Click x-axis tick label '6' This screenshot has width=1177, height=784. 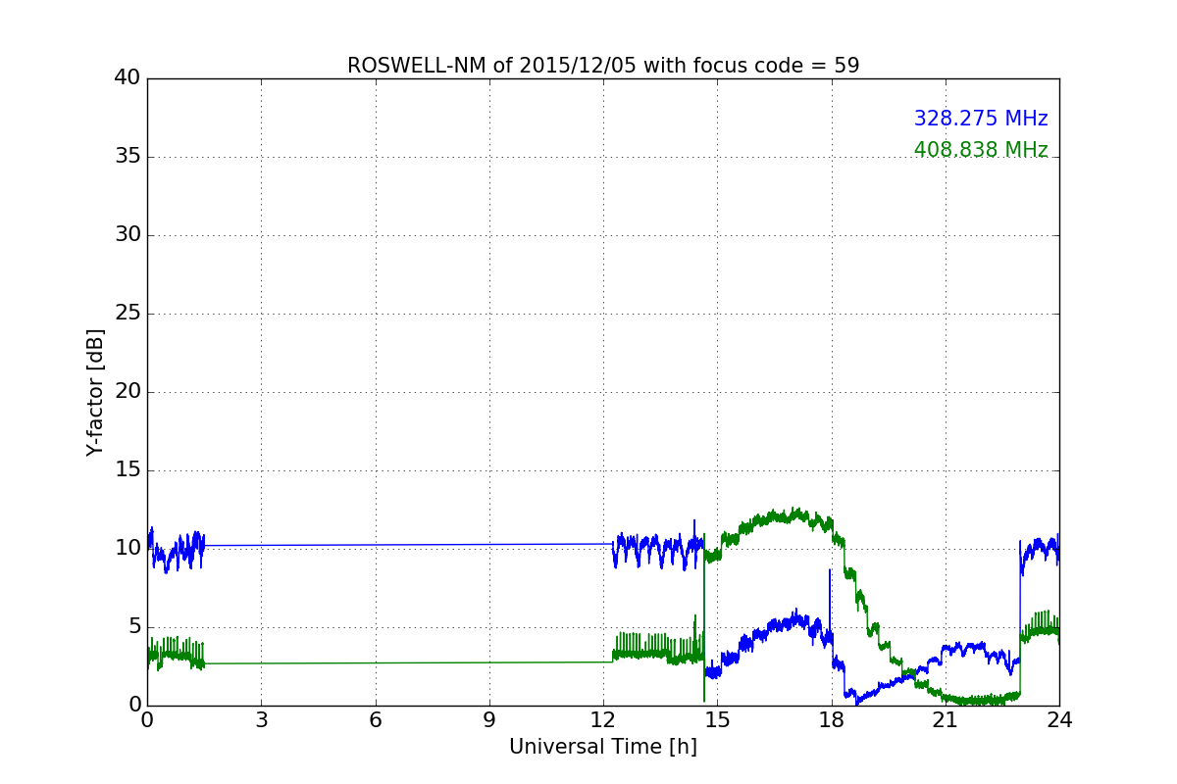375,720
